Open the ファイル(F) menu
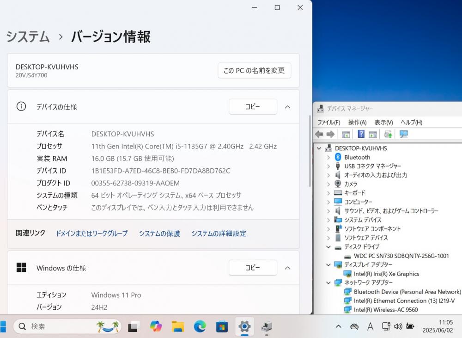 tap(328, 123)
